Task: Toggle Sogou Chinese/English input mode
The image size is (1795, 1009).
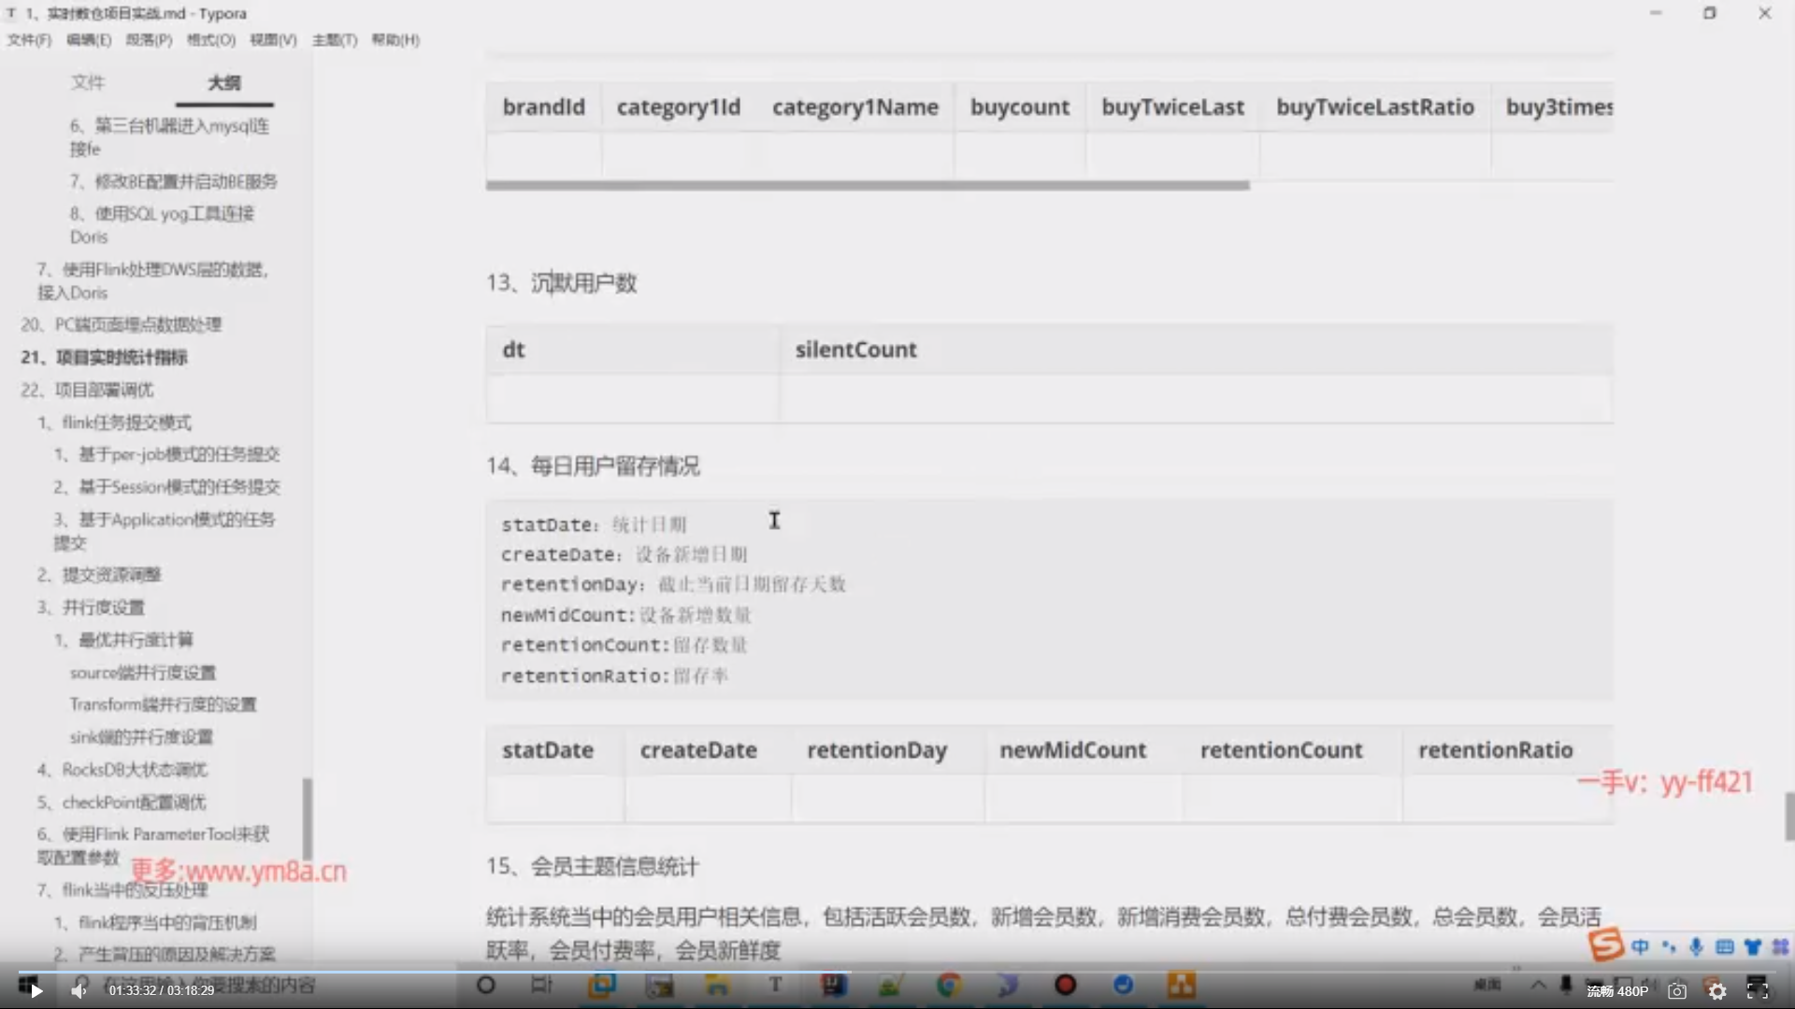Action: point(1641,946)
